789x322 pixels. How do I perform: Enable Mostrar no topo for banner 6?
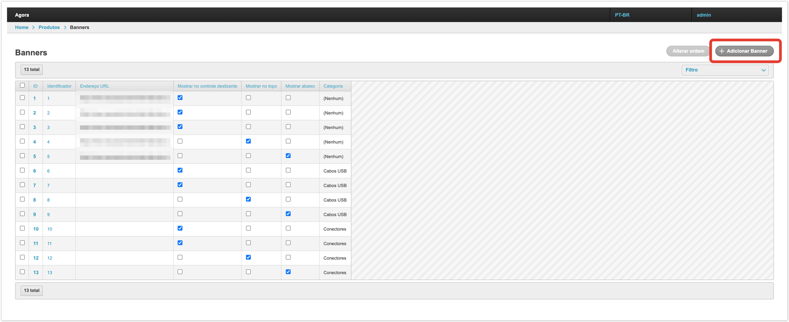(248, 170)
